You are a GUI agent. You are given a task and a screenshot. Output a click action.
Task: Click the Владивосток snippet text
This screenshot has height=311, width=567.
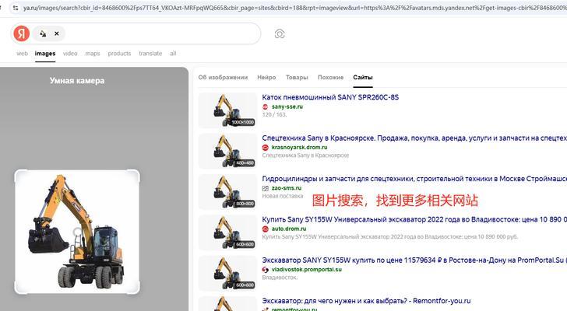[x=280, y=278]
